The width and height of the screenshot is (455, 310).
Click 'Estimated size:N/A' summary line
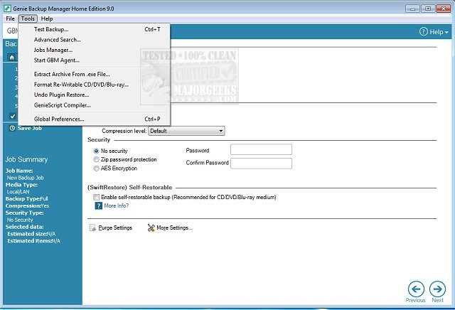tap(31, 234)
